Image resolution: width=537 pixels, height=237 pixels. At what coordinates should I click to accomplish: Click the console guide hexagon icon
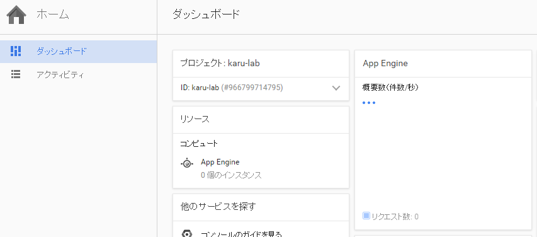186,234
